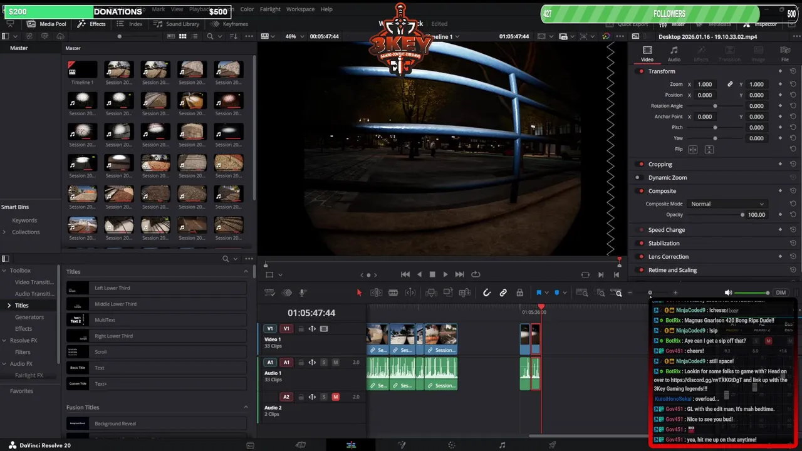
Task: Toggle Linked Selection chain icon
Action: [x=503, y=293]
